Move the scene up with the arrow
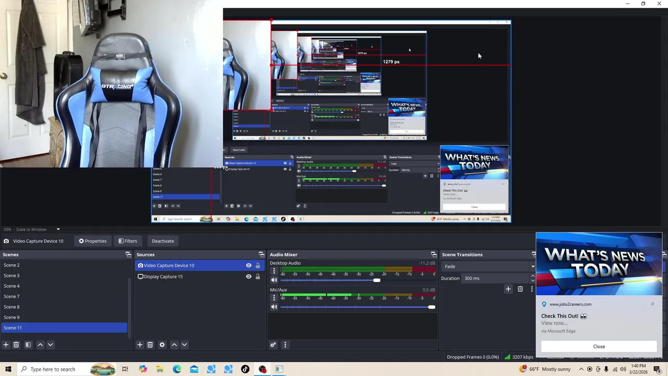This screenshot has width=668, height=376. [40, 345]
